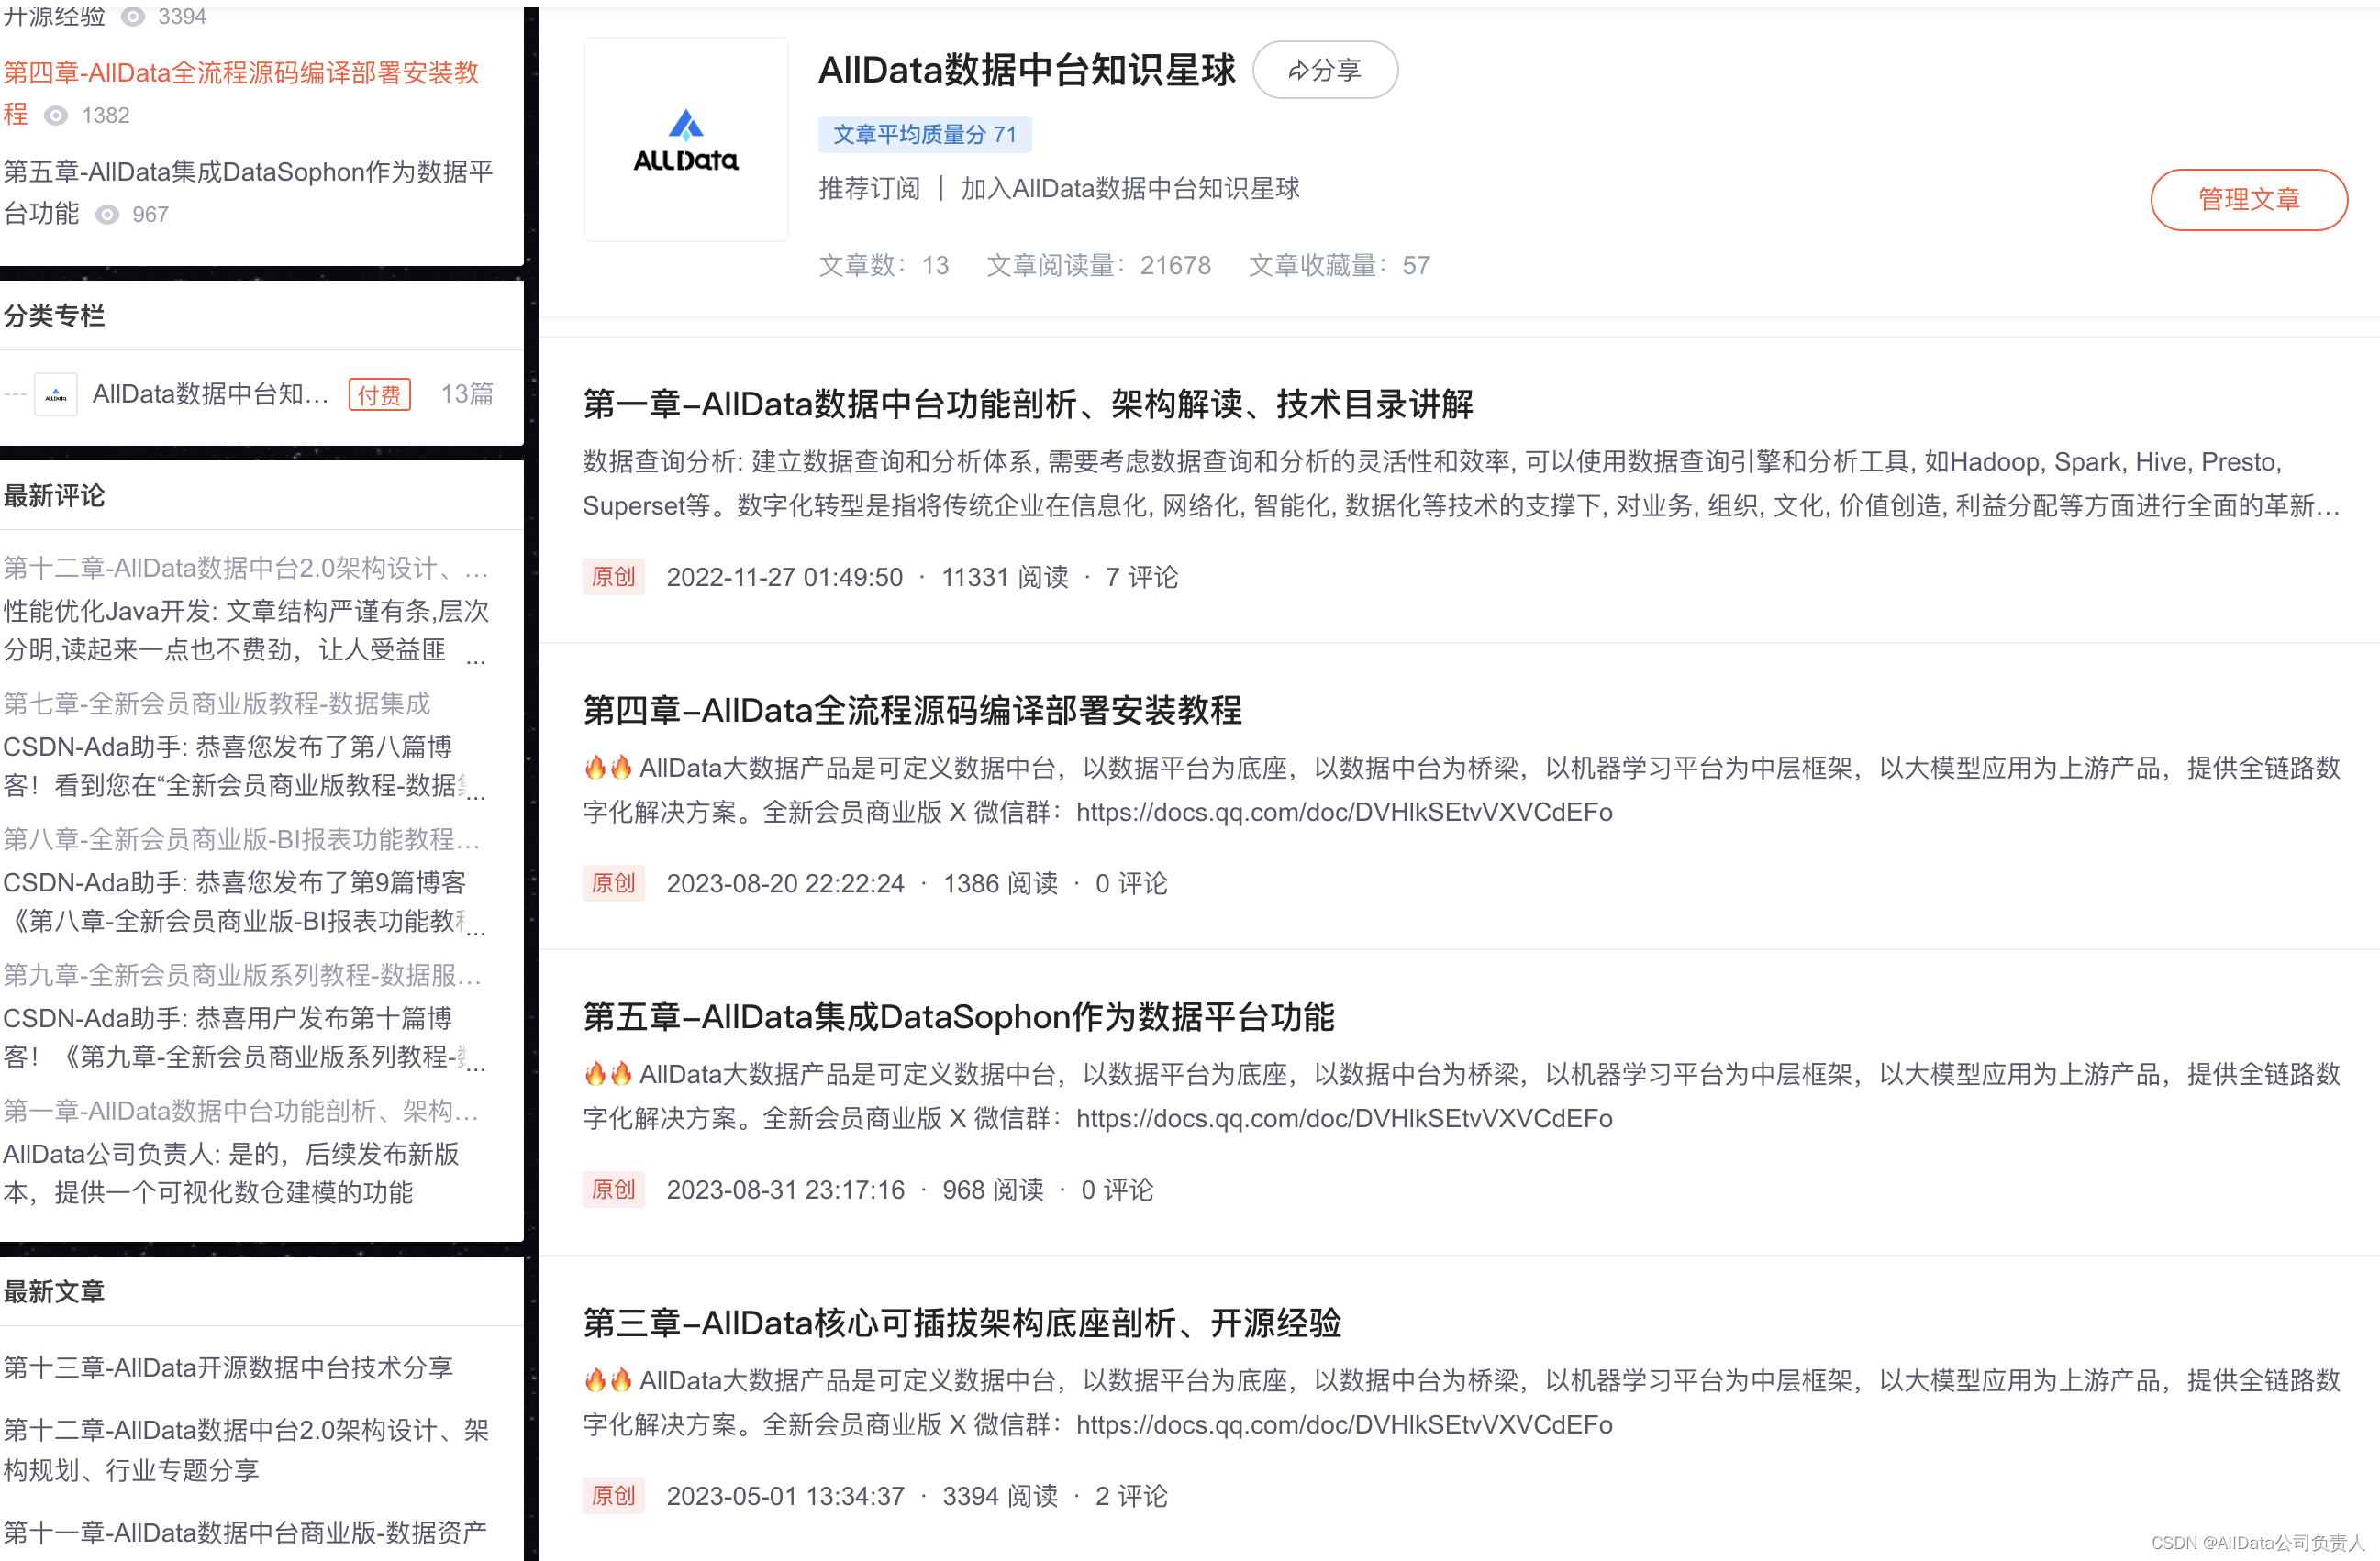Click the 原创 tag on 第一章 article
The width and height of the screenshot is (2380, 1561).
click(x=613, y=577)
